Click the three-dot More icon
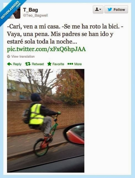Screen dimensions: 135x178 (x=70, y=64)
